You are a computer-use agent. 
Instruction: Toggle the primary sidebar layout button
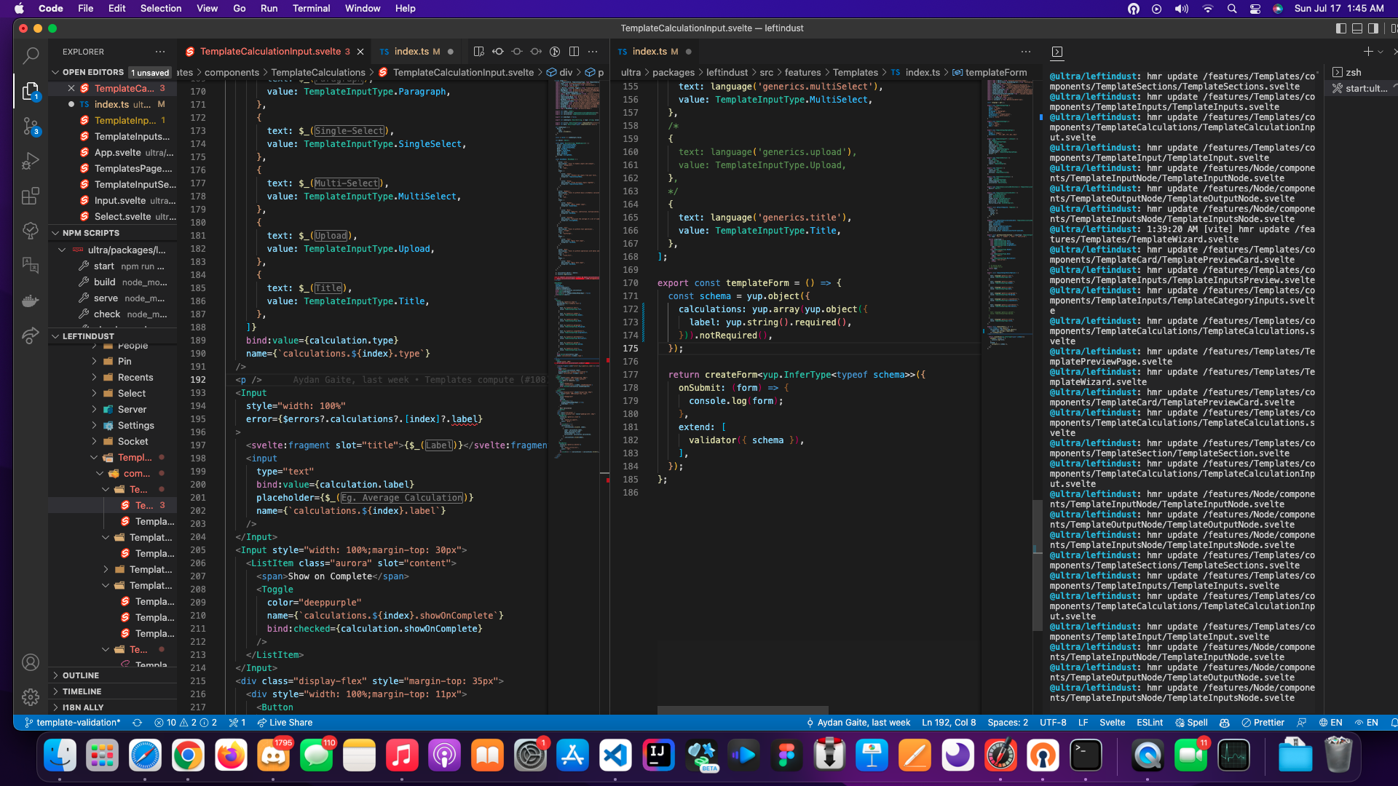[x=1341, y=28]
